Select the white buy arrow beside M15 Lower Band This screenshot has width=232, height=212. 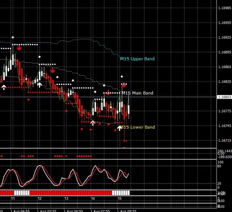[119, 128]
